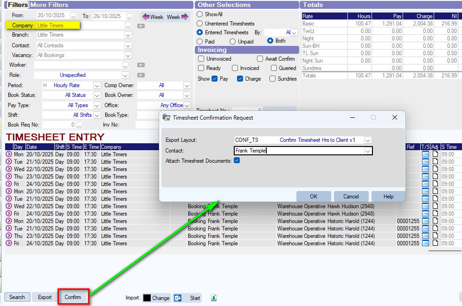The height and width of the screenshot is (306, 462).
Task: Open the From date picker ellipsis button
Action: point(73,16)
